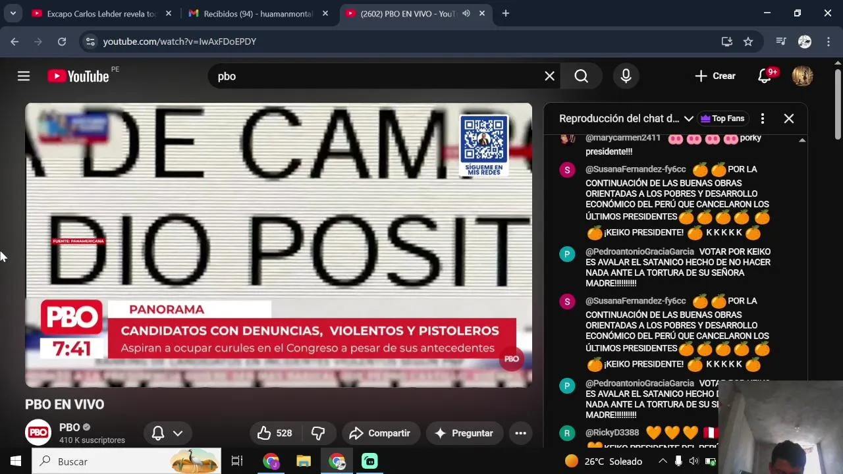Viewport: 843px width, 474px height.
Task: Close the chat replay panel
Action: 789,118
